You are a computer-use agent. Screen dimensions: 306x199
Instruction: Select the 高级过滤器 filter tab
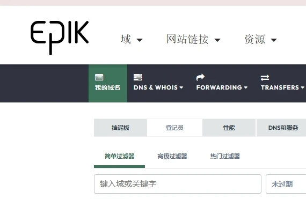172,156
